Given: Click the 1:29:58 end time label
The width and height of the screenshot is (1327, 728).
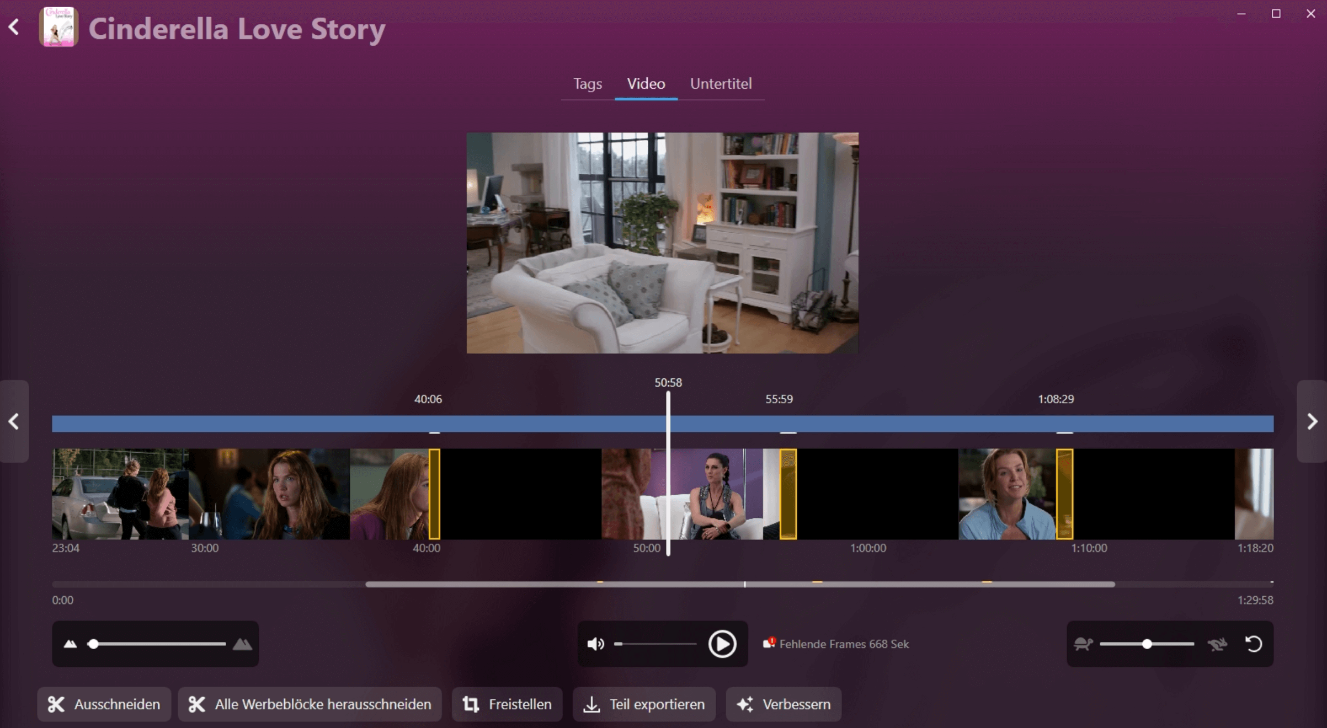Looking at the screenshot, I should click(x=1255, y=600).
